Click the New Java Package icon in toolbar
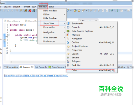This screenshot has width=135, height=105. [x=75, y=10]
